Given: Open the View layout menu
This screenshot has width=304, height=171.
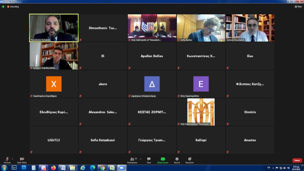Looking at the screenshot, I should 298,7.
